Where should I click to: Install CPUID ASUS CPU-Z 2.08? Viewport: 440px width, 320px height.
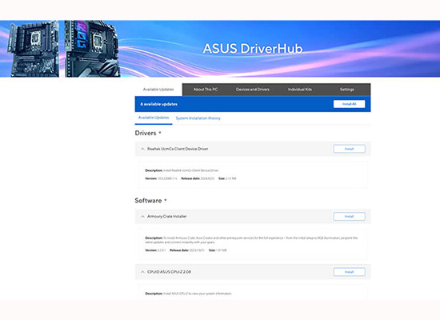[x=349, y=272]
